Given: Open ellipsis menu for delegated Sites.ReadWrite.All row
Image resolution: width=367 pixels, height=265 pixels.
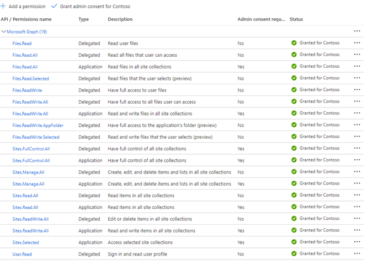Looking at the screenshot, I should pyautogui.click(x=357, y=218).
